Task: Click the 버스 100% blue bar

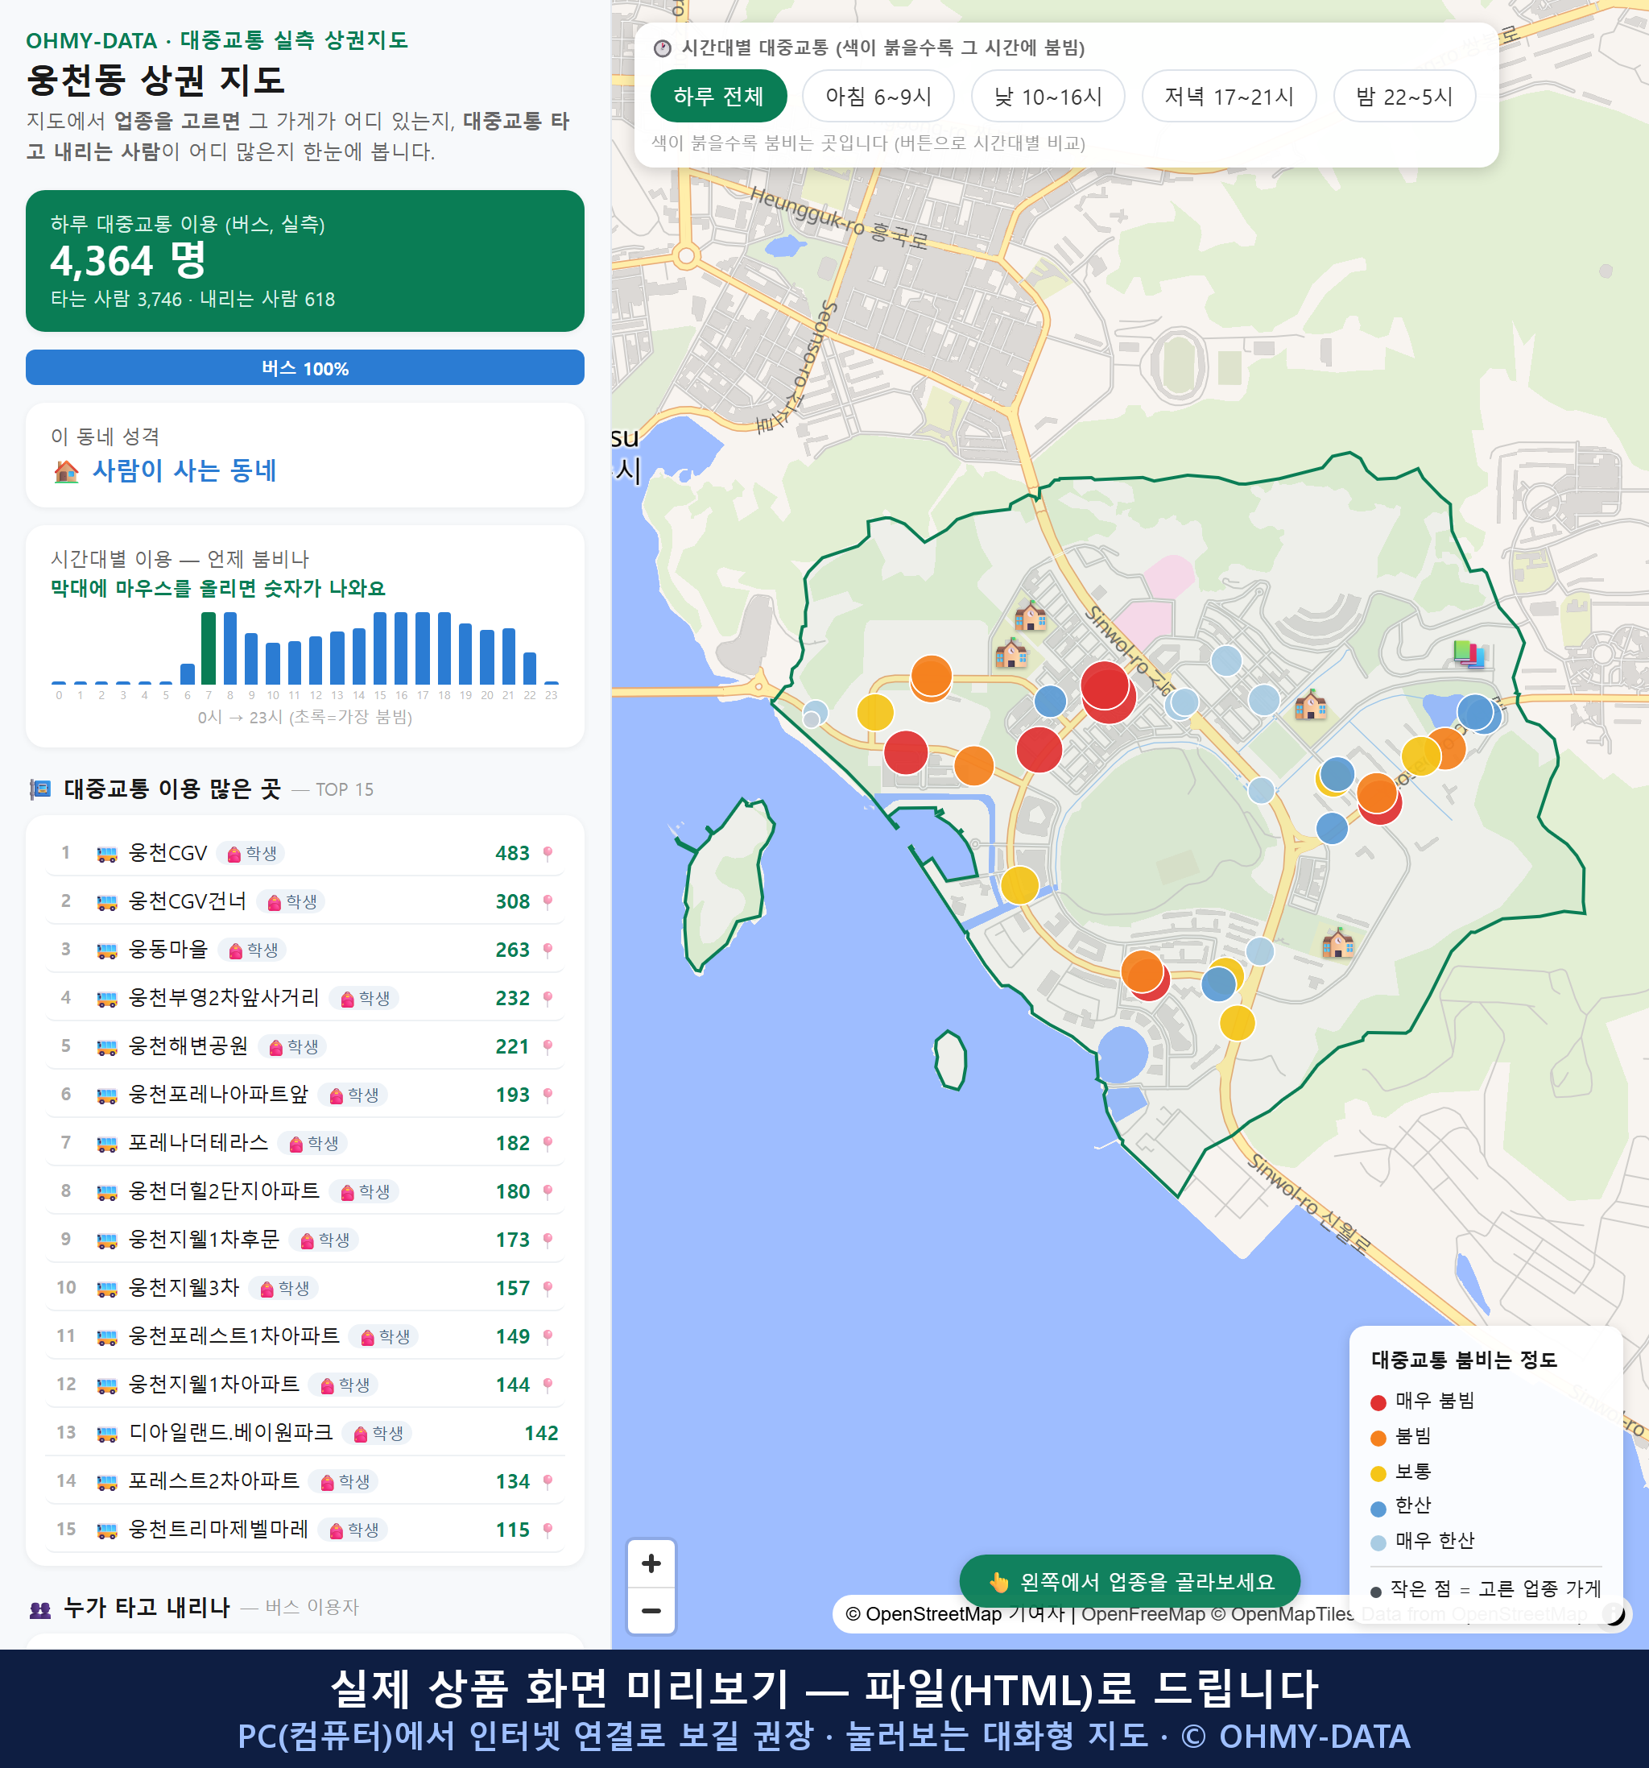Action: click(305, 368)
